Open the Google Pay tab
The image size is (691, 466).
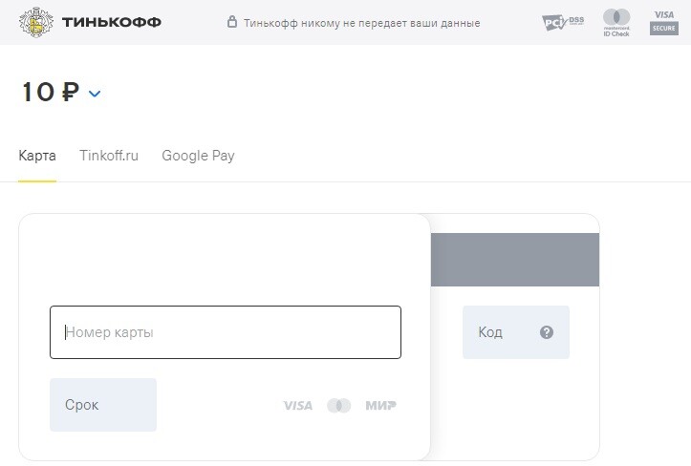[x=198, y=156]
